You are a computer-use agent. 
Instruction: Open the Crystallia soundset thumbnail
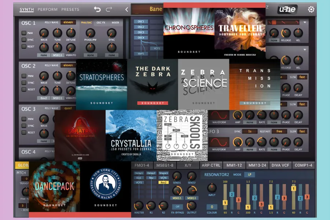(x=131, y=136)
